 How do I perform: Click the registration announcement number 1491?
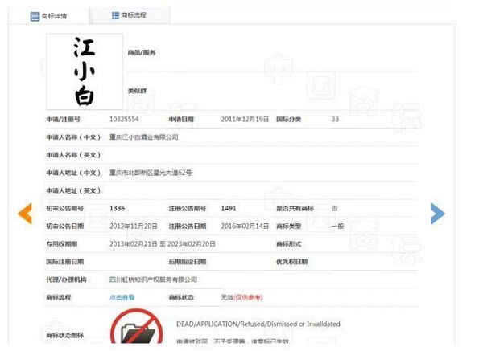(229, 208)
